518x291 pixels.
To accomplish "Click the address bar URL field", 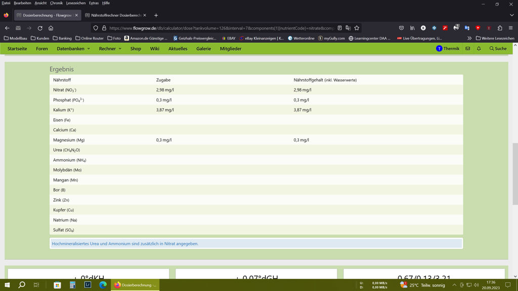I will click(220, 28).
